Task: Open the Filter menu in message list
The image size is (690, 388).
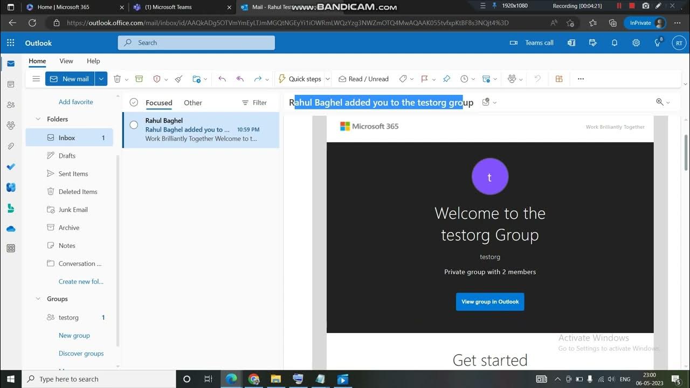Action: pos(254,102)
